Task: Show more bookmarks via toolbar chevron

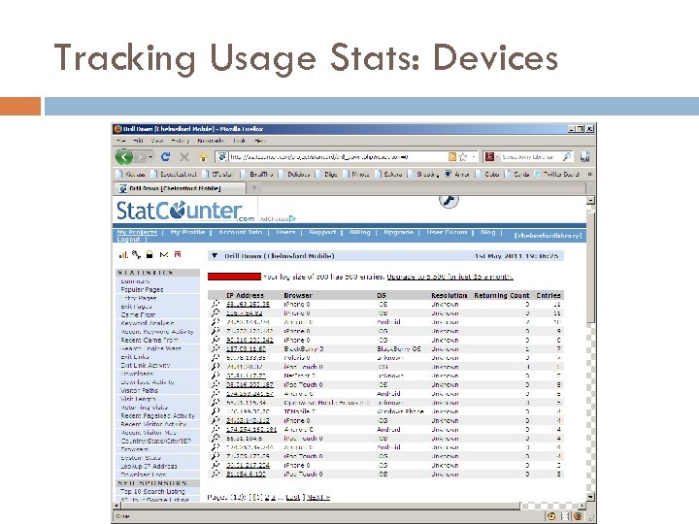Action: click(x=589, y=174)
